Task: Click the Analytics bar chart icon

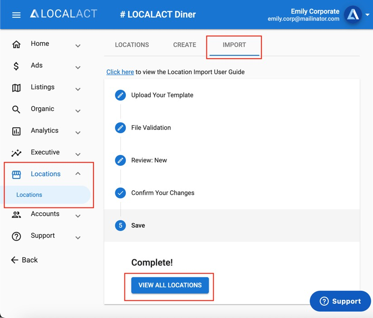Action: click(16, 131)
